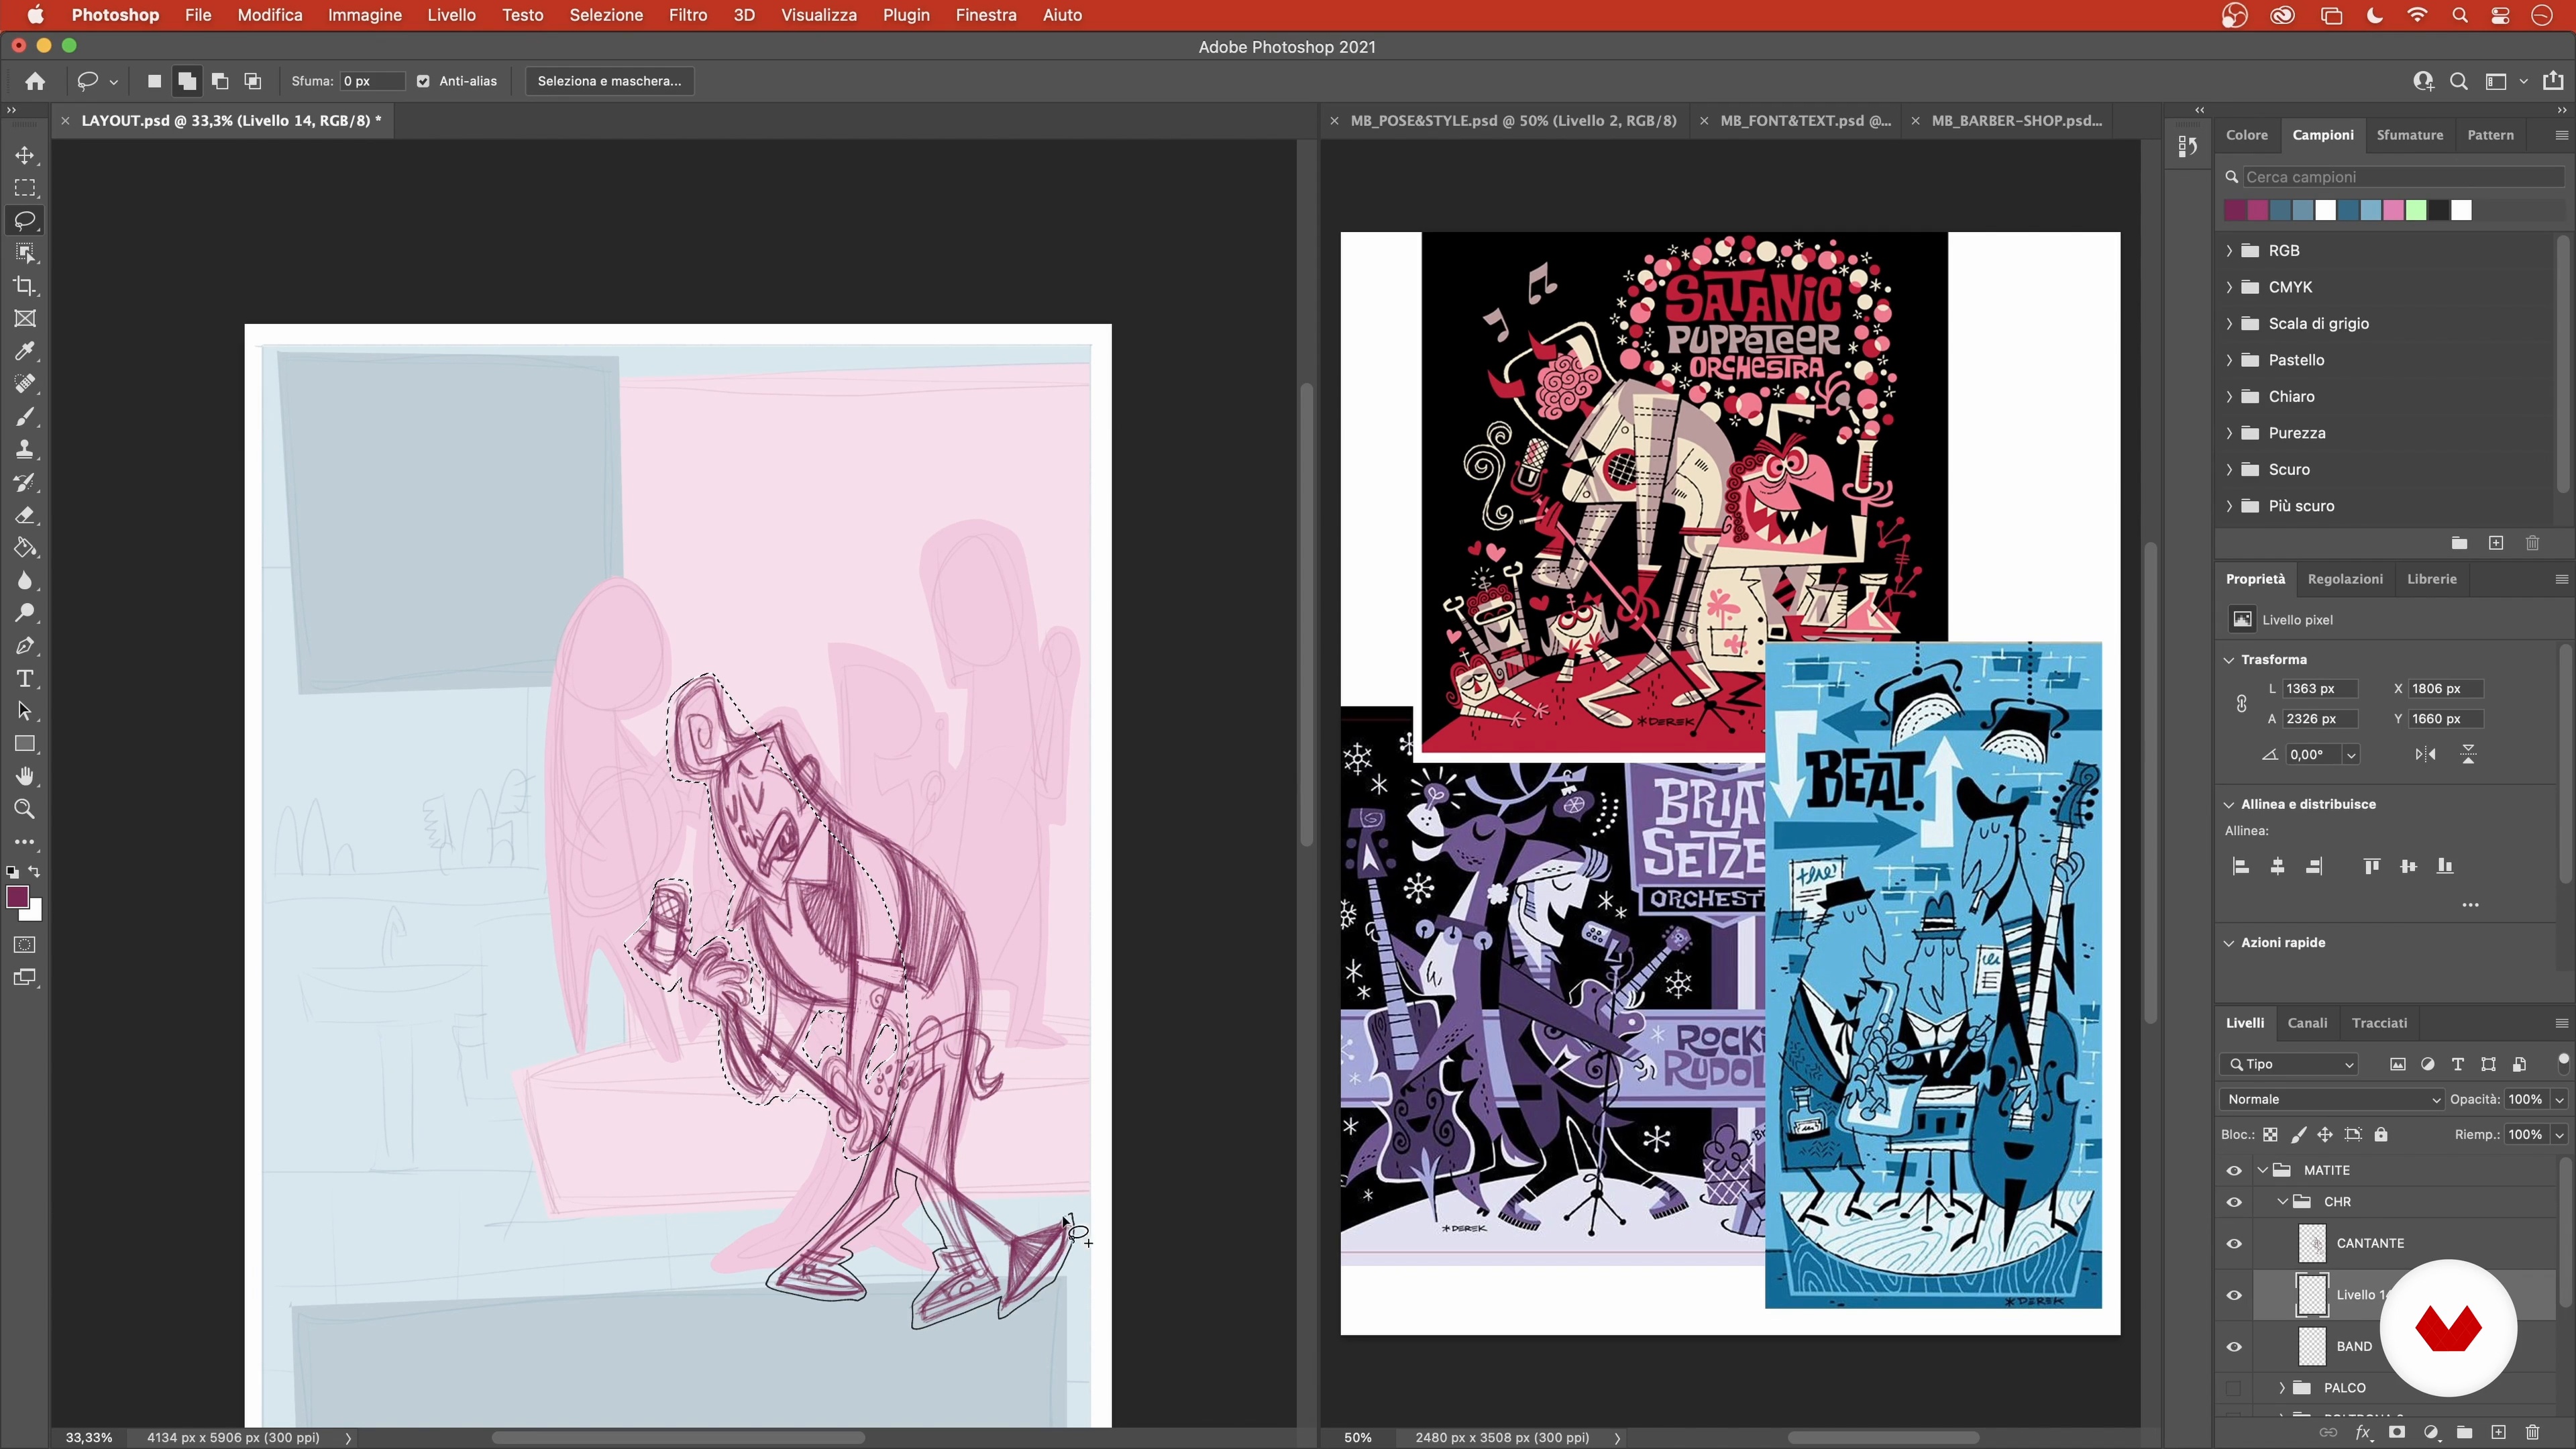Select the Paint Bucket tool
The image size is (2576, 1449).
pos(25,548)
